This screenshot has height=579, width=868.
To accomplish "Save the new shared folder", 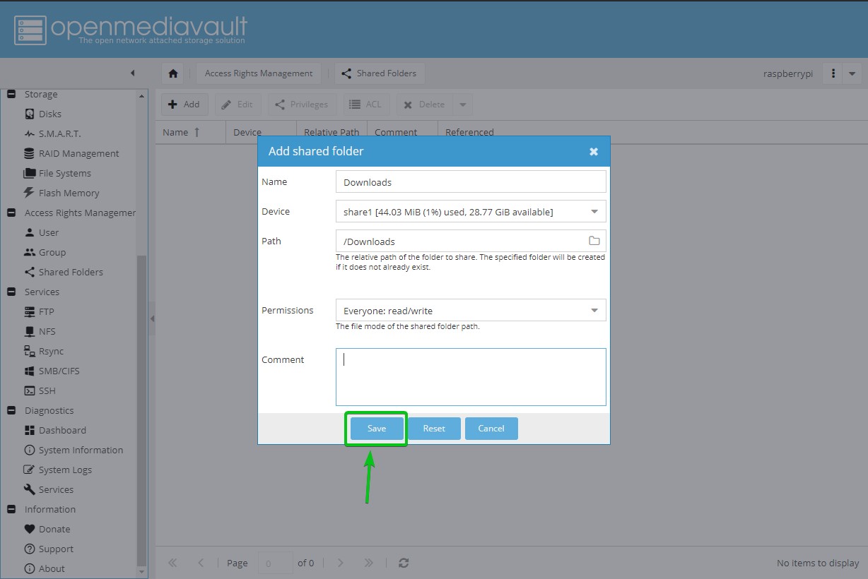I will [x=377, y=429].
